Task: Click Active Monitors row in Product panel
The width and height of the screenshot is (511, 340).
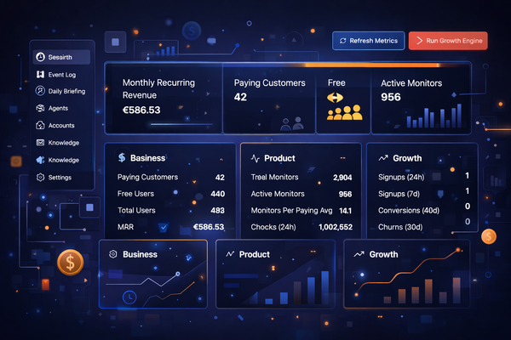Action: tap(301, 194)
